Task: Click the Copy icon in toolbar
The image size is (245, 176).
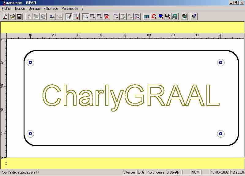Action: coord(36,16)
